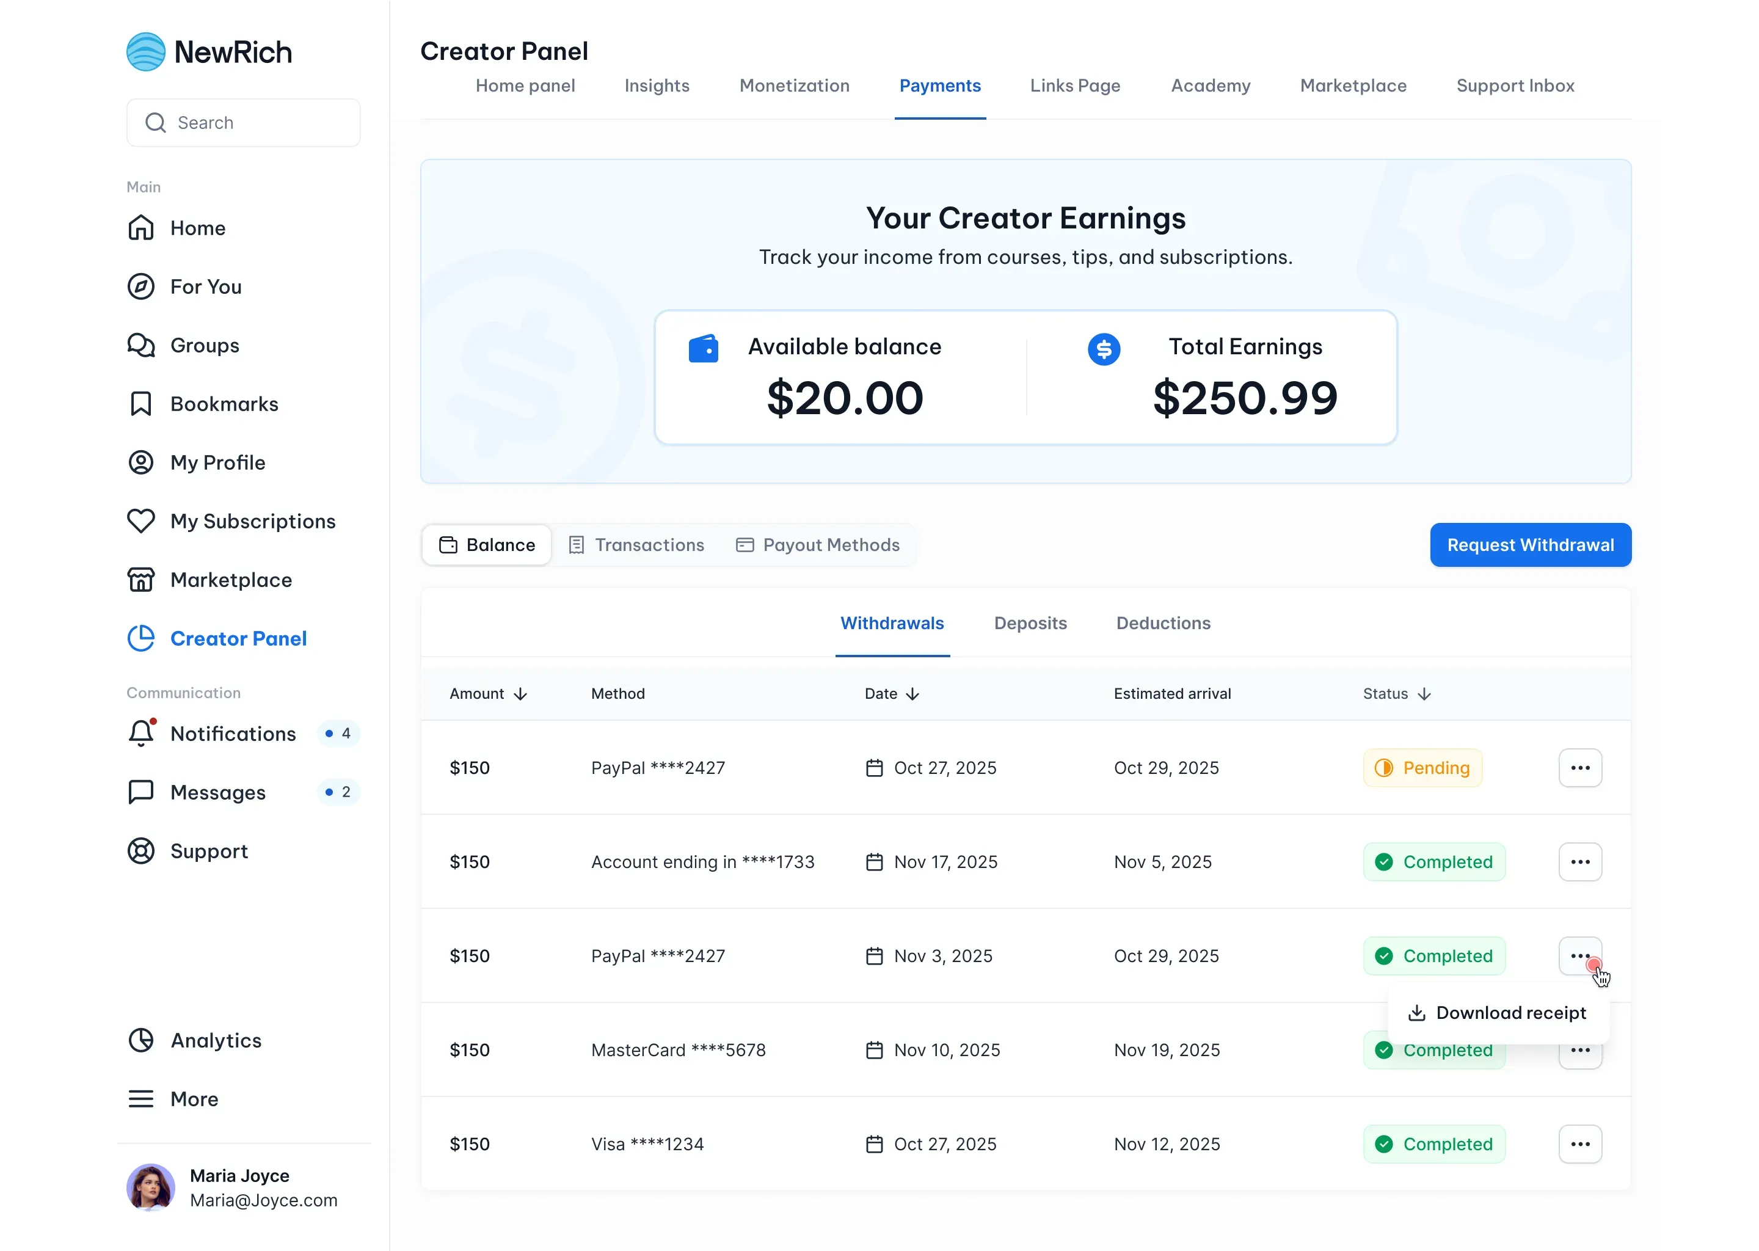Click the Messages speech bubble icon
The height and width of the screenshot is (1251, 1759).
[141, 792]
